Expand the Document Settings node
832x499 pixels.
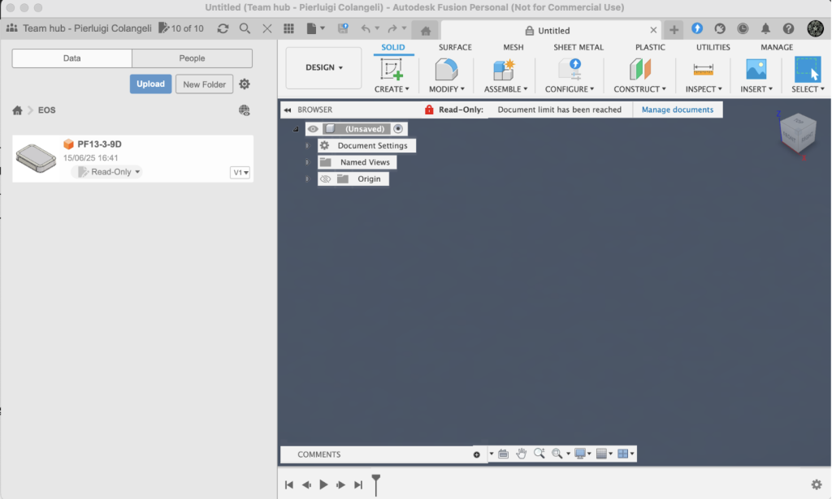pyautogui.click(x=306, y=146)
